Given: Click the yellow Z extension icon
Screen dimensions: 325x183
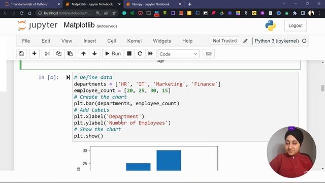Looking at the screenshot, I should pos(254,13).
